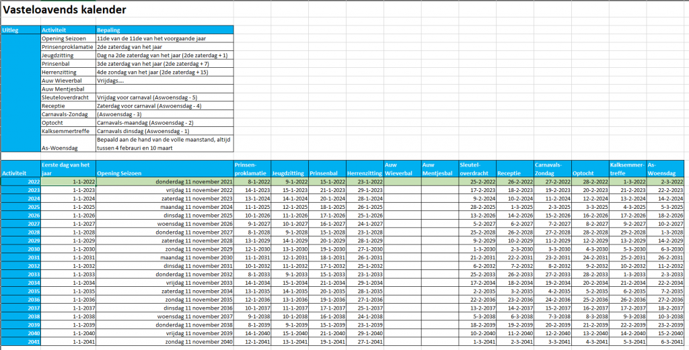The height and width of the screenshot is (350, 689).
Task: Select '3de zaterdag van het jaar (2de zaterdag + 7)'
Action: 165,64
